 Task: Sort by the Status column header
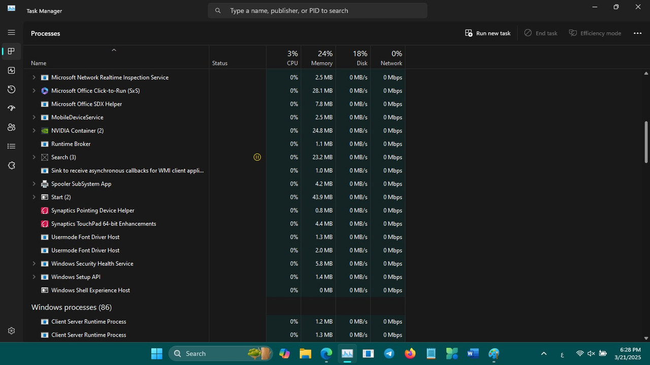[238, 57]
